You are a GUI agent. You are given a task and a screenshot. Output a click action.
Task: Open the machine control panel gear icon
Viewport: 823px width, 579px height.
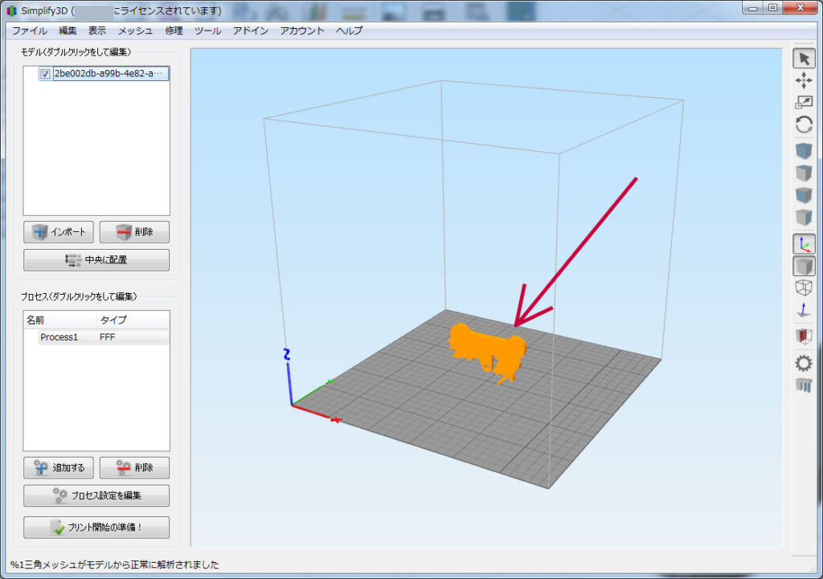pos(804,363)
